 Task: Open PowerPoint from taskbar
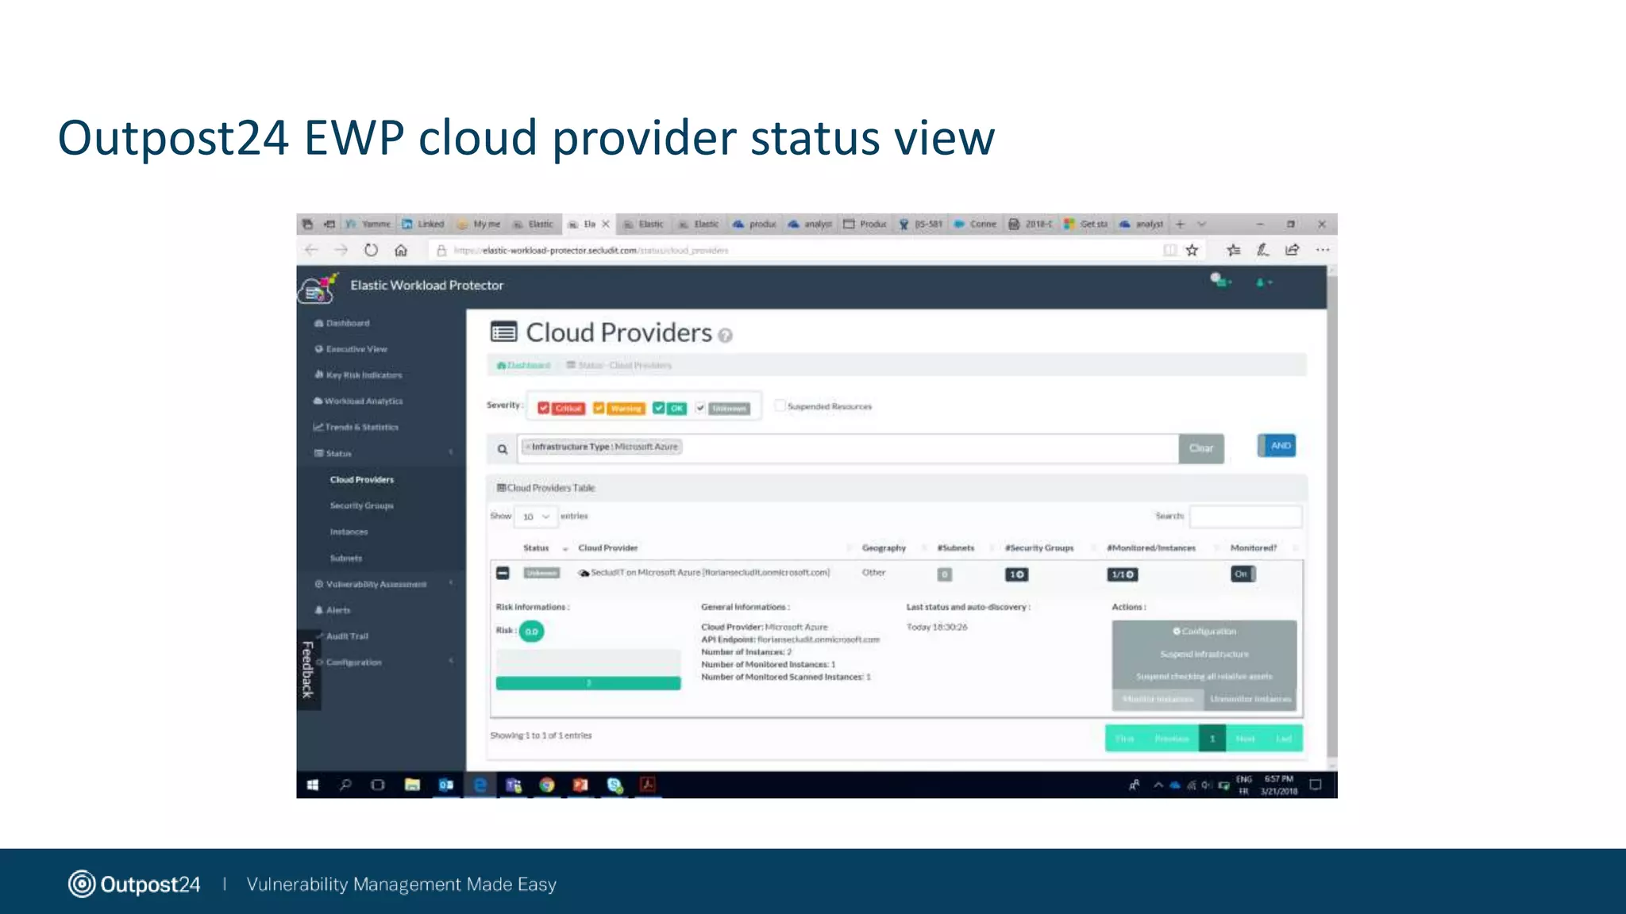(581, 785)
